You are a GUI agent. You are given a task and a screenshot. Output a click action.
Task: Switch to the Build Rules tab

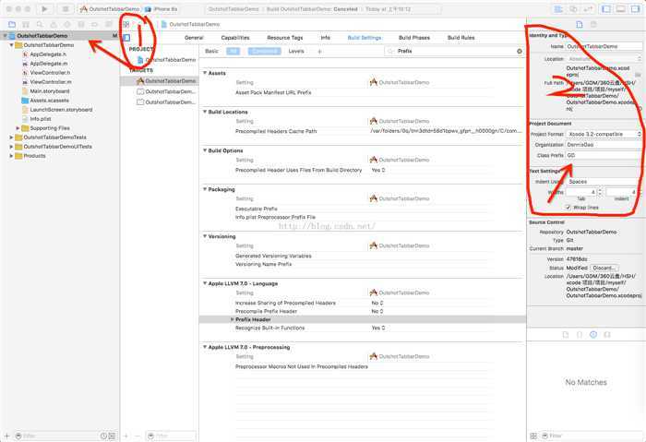pos(461,38)
